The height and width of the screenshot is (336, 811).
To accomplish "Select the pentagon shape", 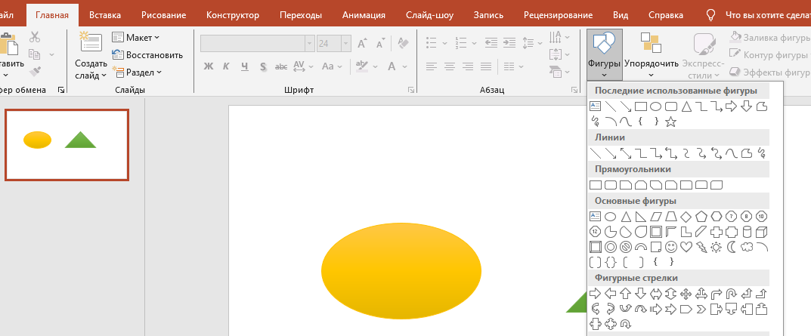I will click(x=701, y=216).
